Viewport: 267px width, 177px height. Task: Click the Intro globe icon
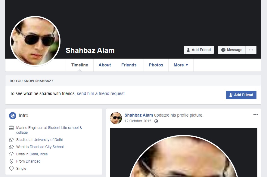pos(13,116)
